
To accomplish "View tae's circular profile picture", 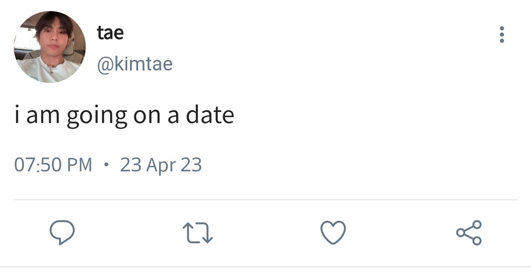I will coord(50,47).
